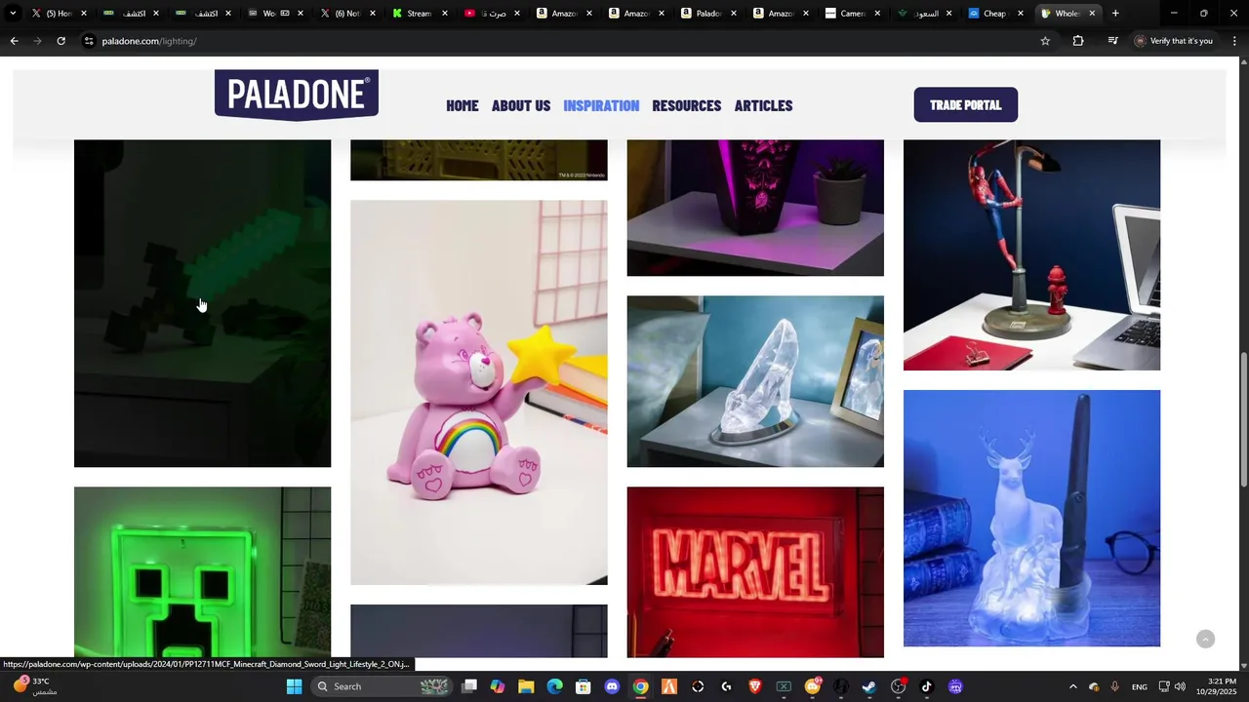The width and height of the screenshot is (1249, 702).
Task: Open the weather widget showing 33°C
Action: pyautogui.click(x=34, y=686)
